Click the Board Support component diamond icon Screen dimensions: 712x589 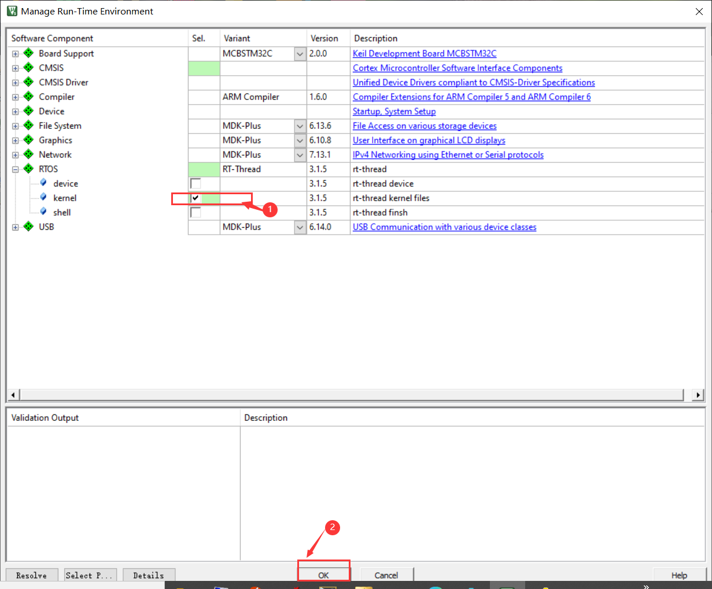click(28, 53)
